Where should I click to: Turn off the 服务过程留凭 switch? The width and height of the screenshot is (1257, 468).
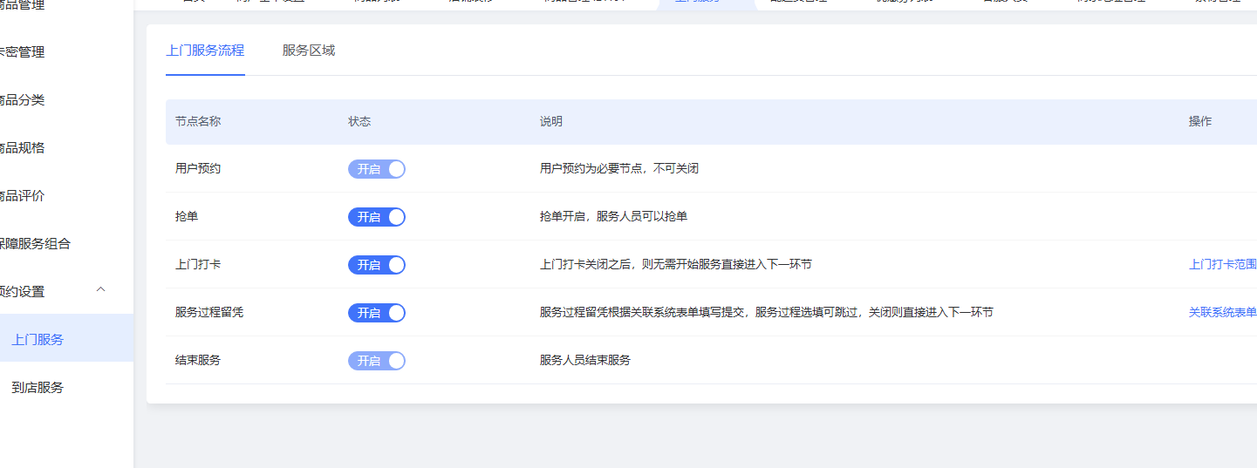(x=376, y=313)
